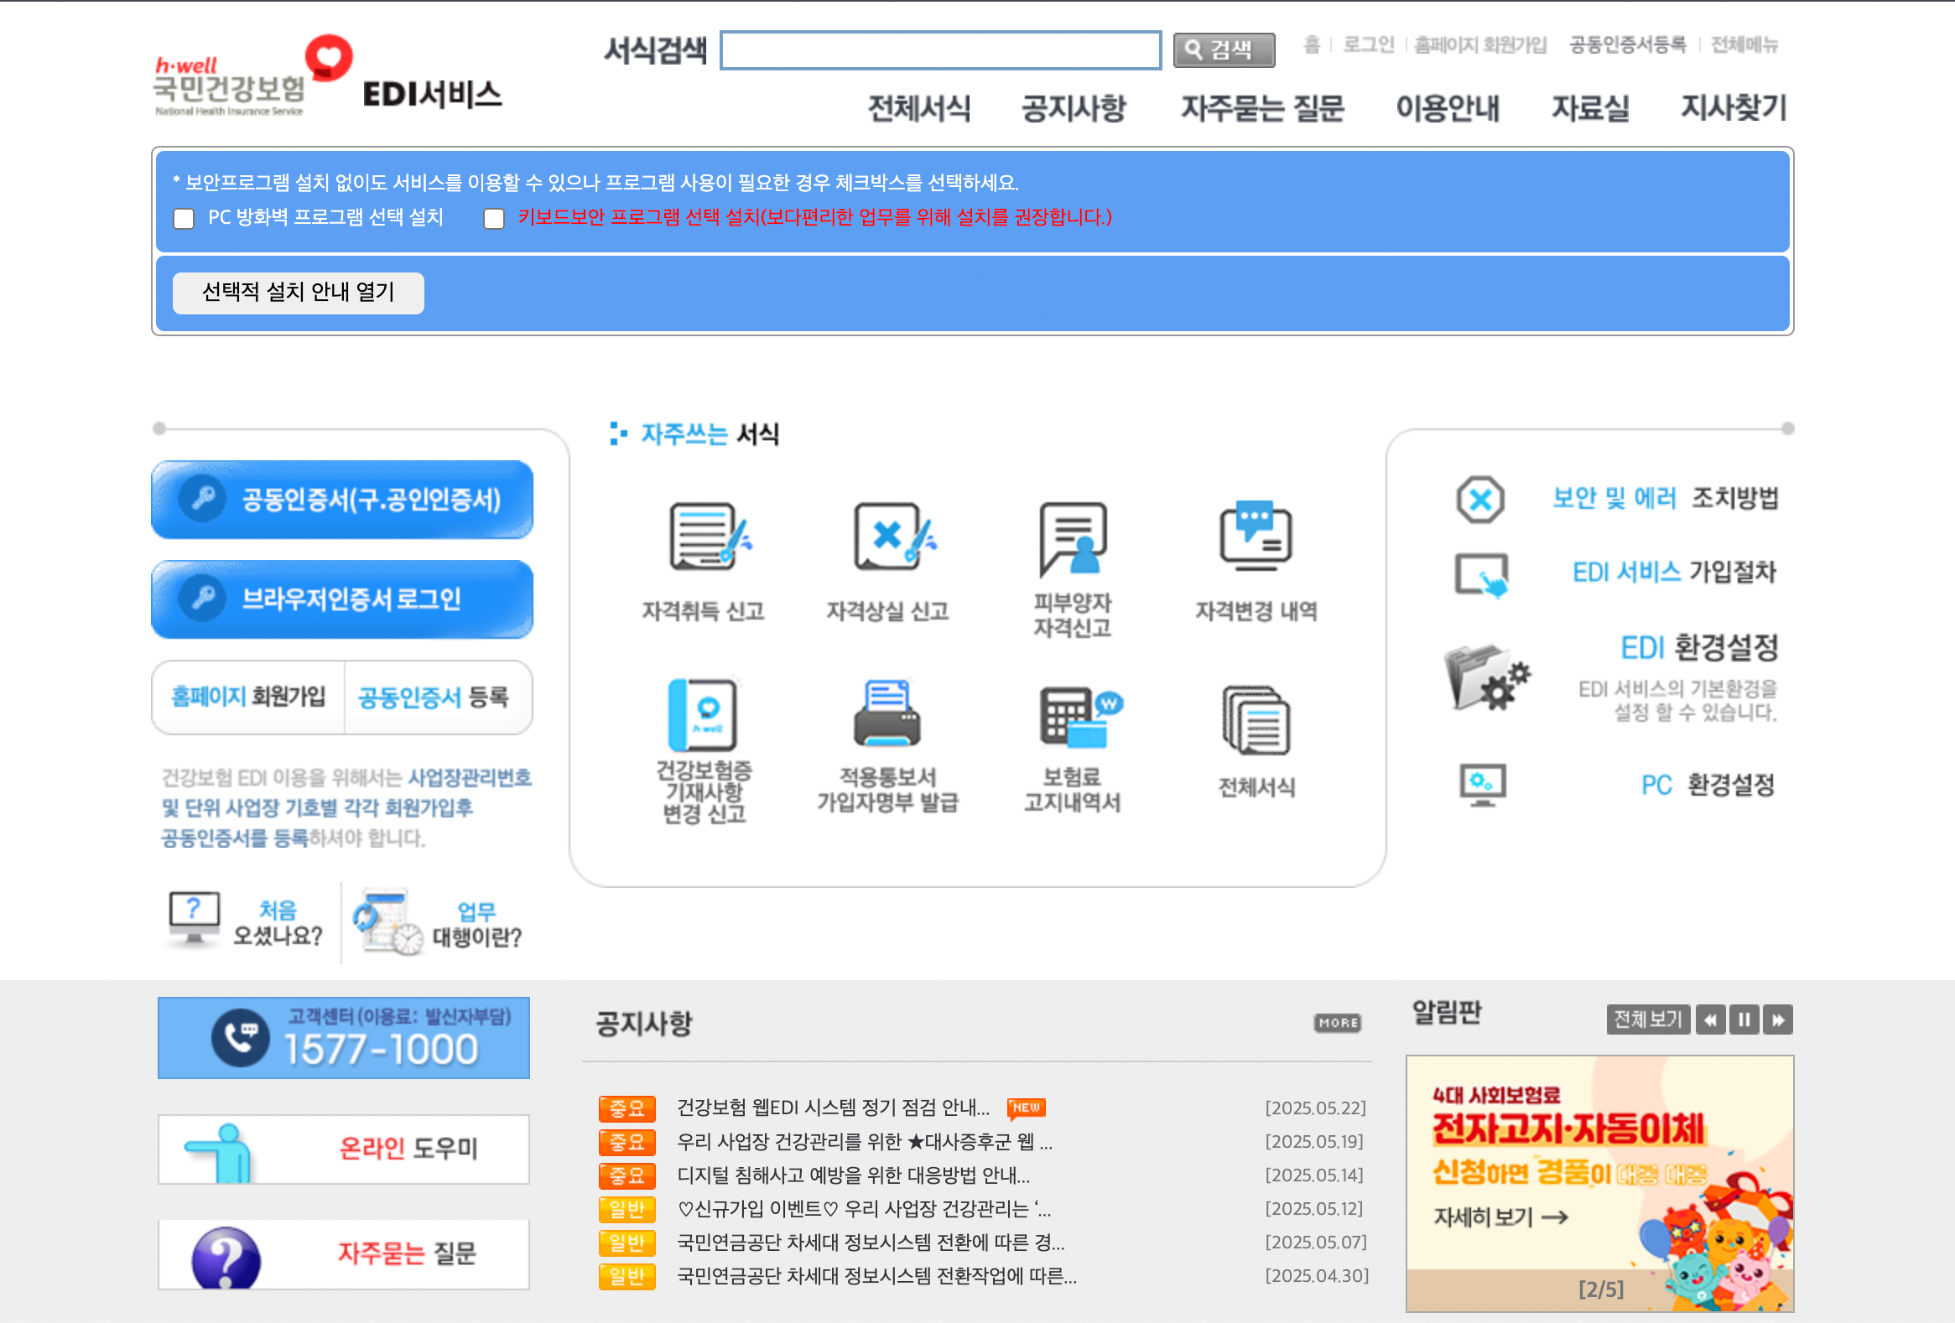Go to the 자료실 menu

click(x=1589, y=107)
